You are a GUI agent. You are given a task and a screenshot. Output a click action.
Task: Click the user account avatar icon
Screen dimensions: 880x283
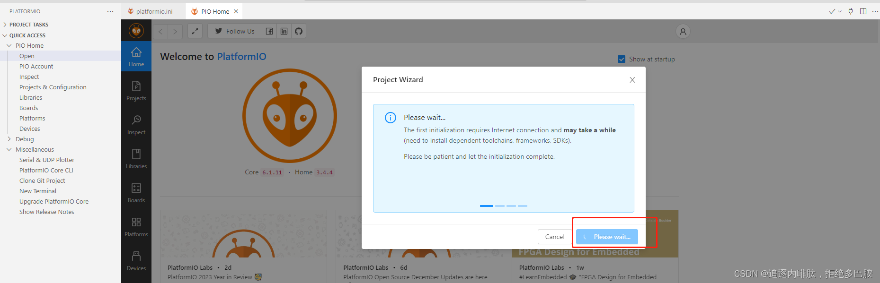point(683,32)
